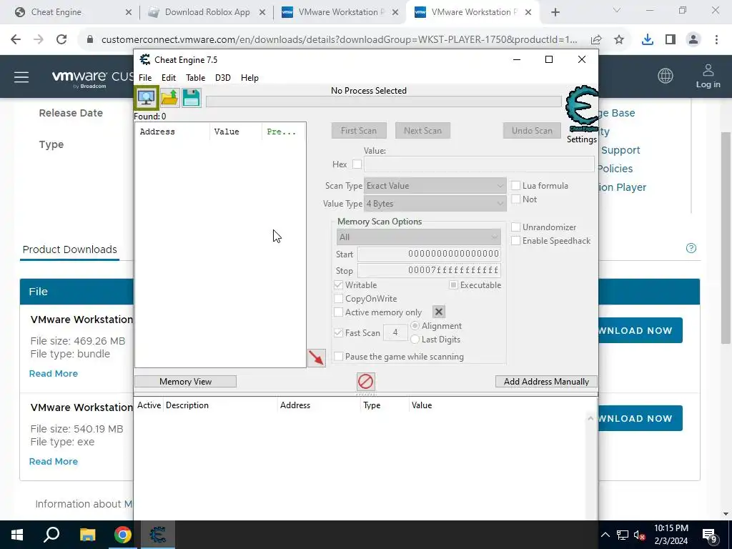Toggle the Executable checkbox
This screenshot has height=549, width=732.
click(453, 285)
